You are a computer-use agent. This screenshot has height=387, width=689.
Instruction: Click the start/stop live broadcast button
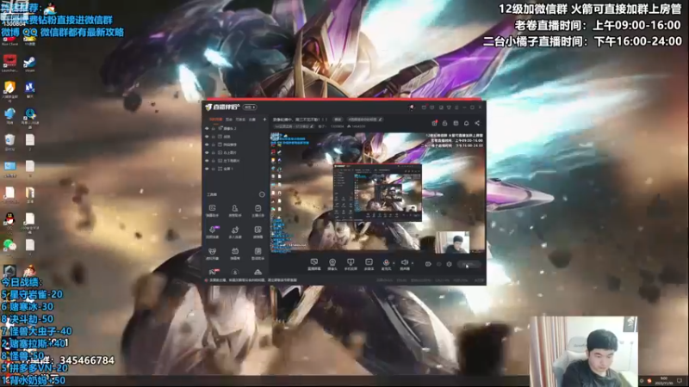coord(469,264)
